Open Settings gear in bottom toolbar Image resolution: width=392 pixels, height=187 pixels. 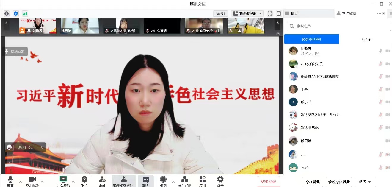click(220, 180)
